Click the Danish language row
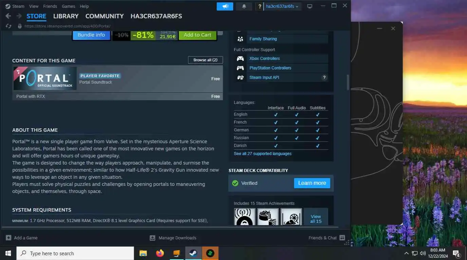467x260 pixels. click(281, 146)
